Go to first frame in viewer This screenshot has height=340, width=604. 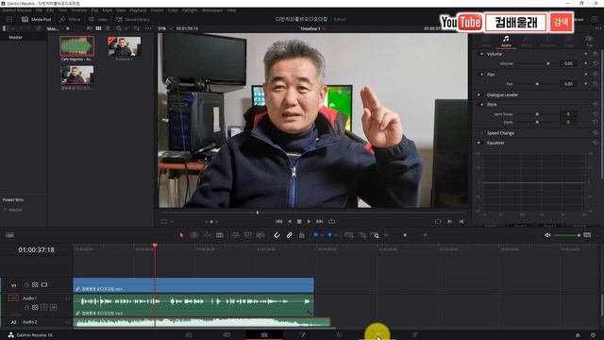(279, 222)
